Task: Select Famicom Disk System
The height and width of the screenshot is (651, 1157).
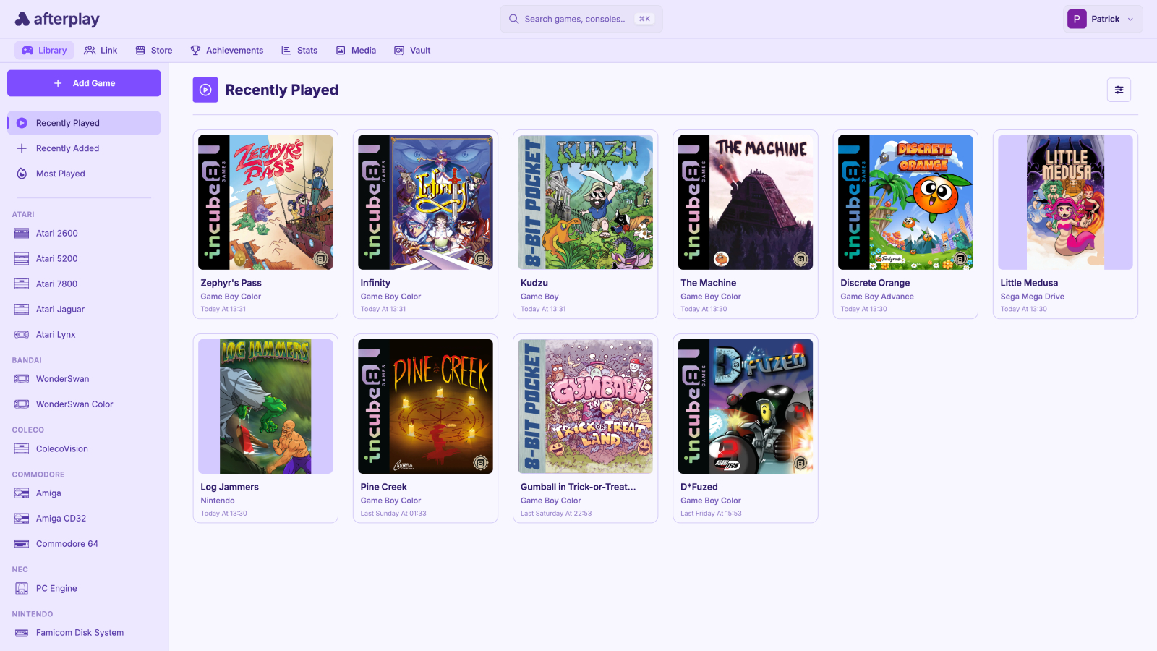Action: coord(84,633)
